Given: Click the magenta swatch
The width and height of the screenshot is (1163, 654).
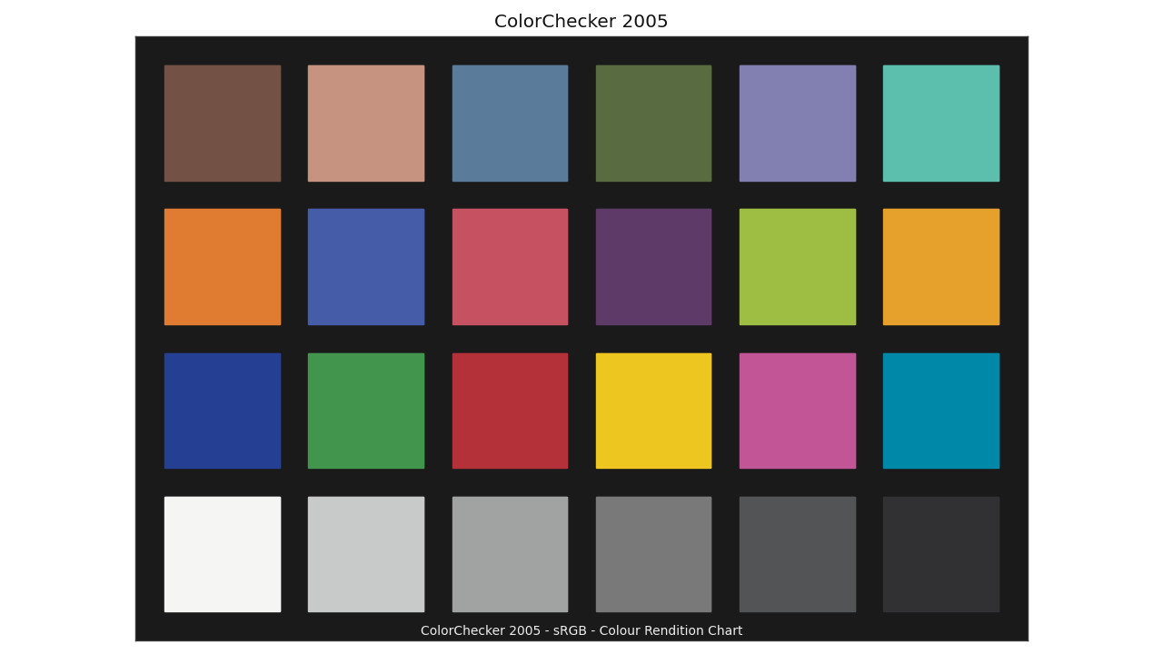Looking at the screenshot, I should point(798,411).
